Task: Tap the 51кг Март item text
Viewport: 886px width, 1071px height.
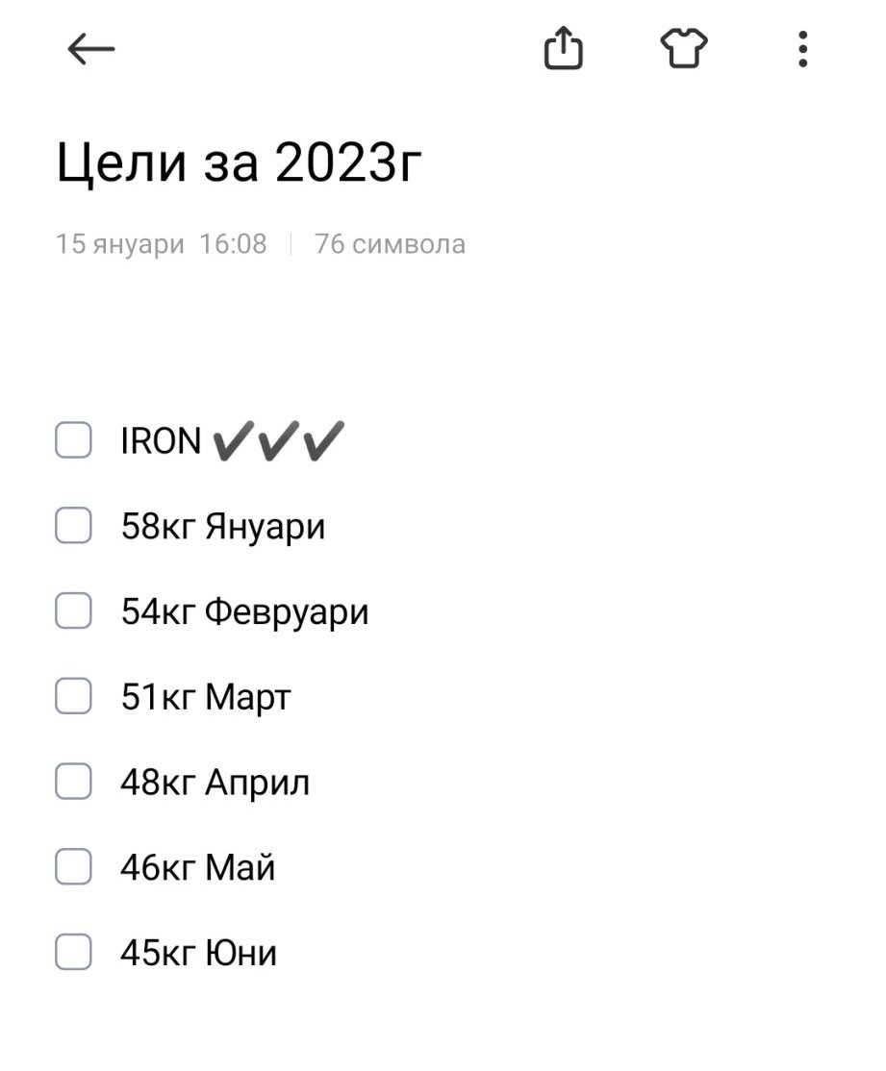Action: pyautogui.click(x=205, y=697)
